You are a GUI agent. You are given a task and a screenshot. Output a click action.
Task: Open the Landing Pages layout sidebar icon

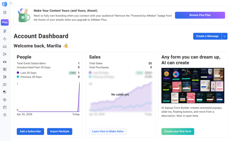click(x=5, y=69)
